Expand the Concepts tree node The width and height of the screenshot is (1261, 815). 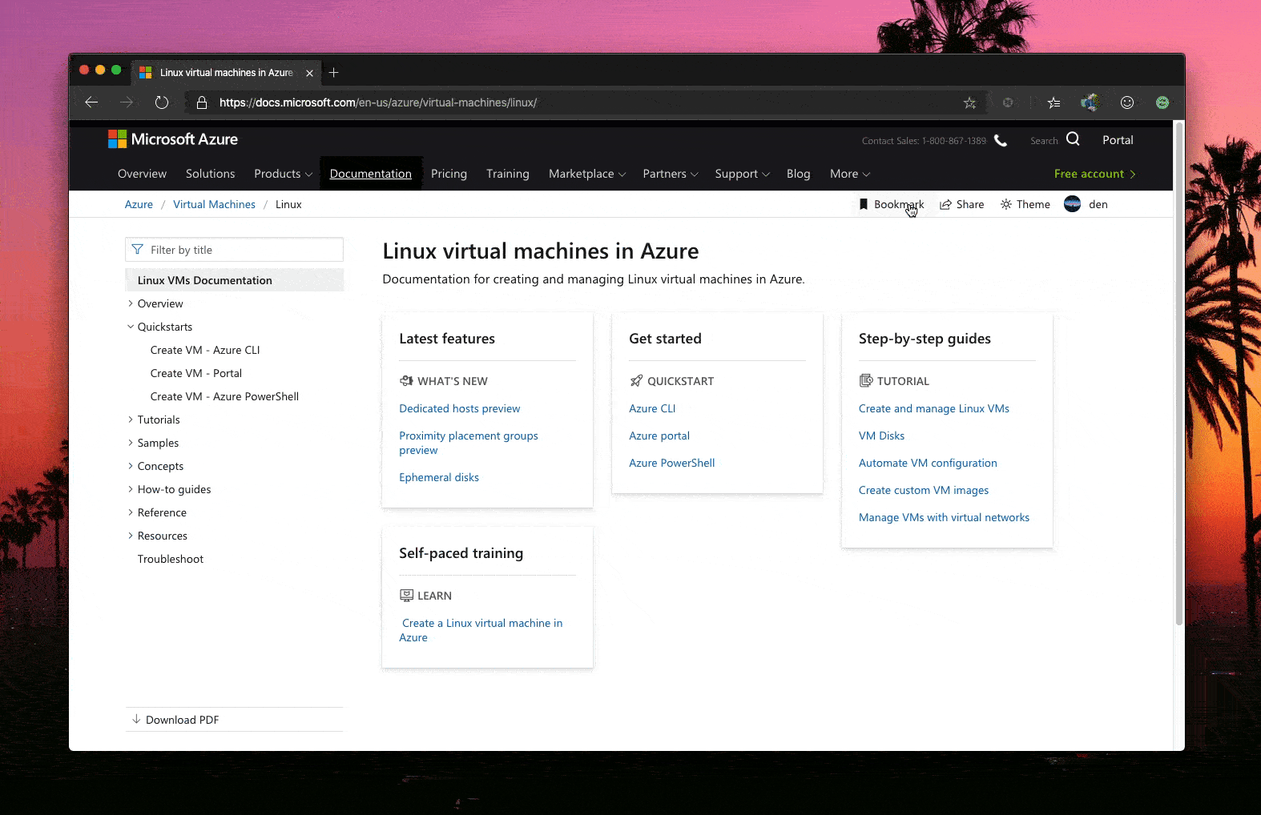pos(131,466)
